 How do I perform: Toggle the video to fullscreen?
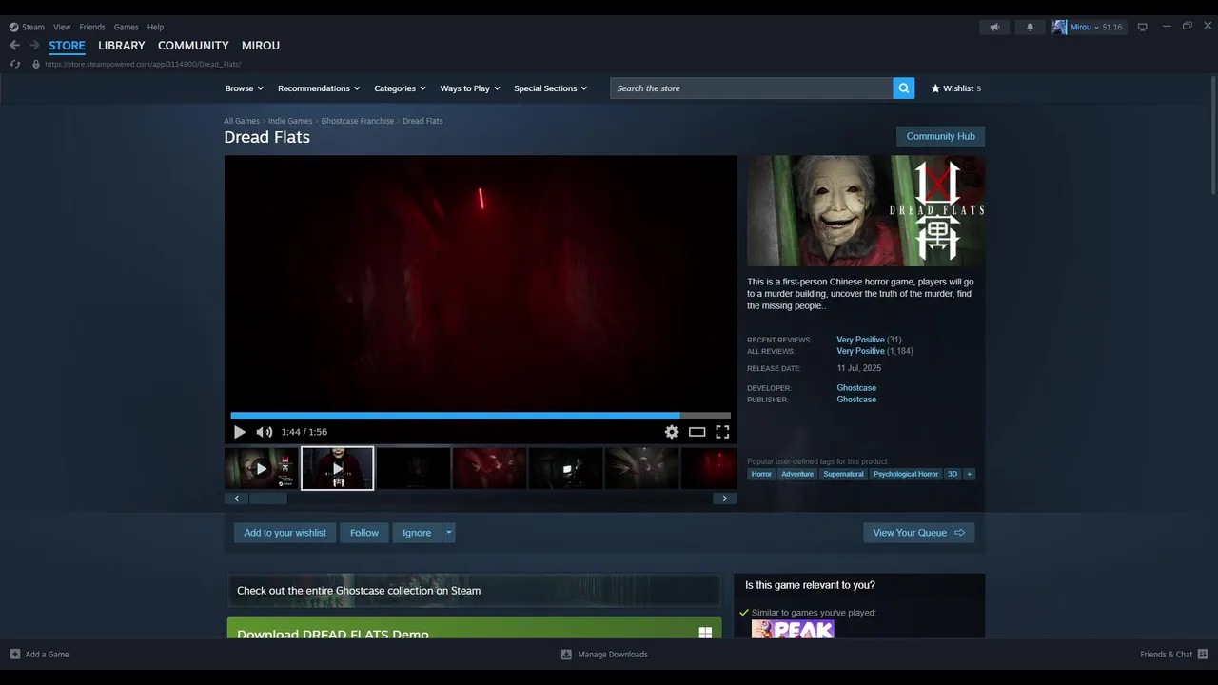(722, 432)
